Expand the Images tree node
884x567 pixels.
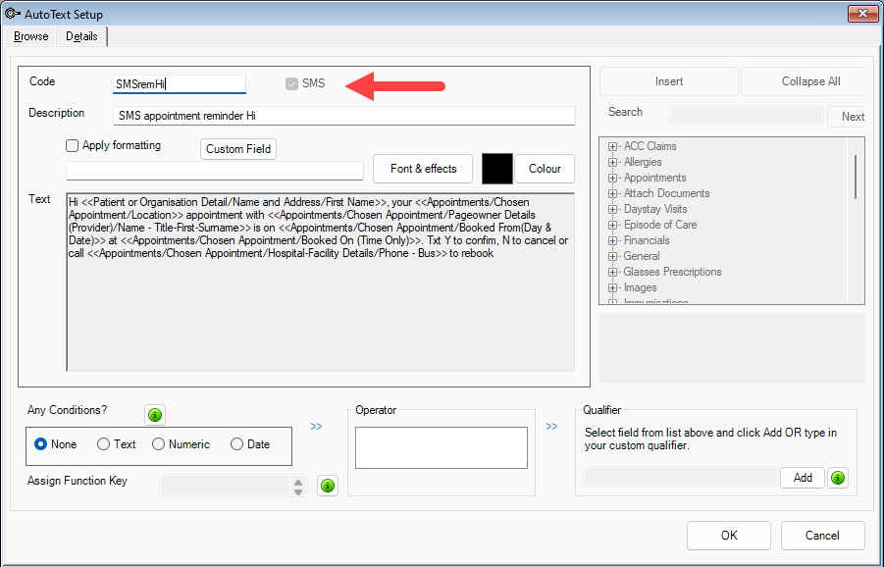(x=612, y=288)
